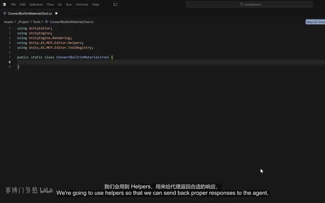Click the Tools breadcrumb
The height and width of the screenshot is (203, 325).
37,22
